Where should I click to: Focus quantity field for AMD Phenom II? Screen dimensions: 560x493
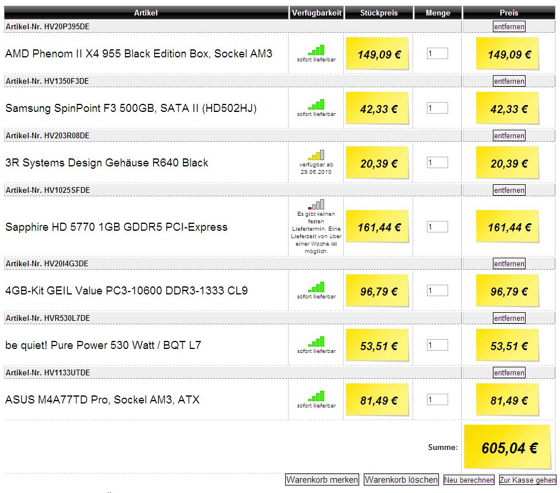tap(437, 53)
